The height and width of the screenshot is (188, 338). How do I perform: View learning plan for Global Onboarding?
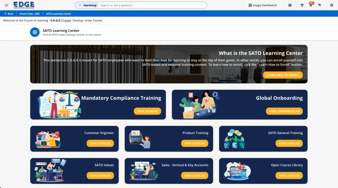pyautogui.click(x=284, y=111)
